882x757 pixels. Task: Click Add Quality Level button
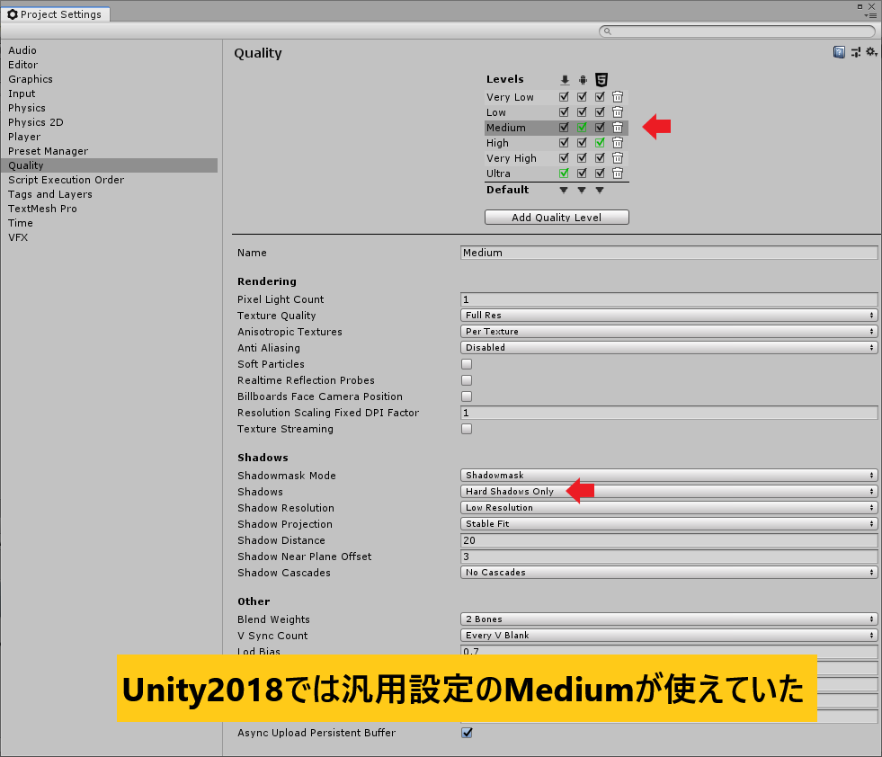(557, 217)
